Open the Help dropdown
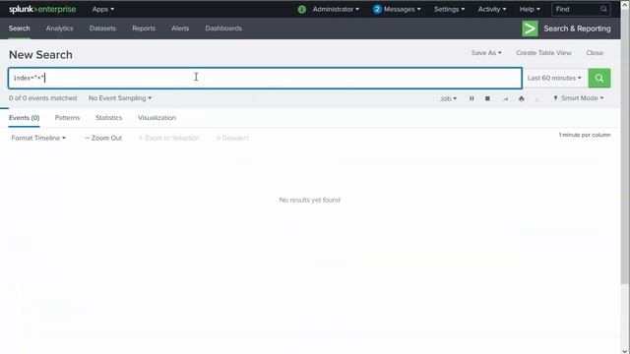The width and height of the screenshot is (630, 354). [x=530, y=9]
